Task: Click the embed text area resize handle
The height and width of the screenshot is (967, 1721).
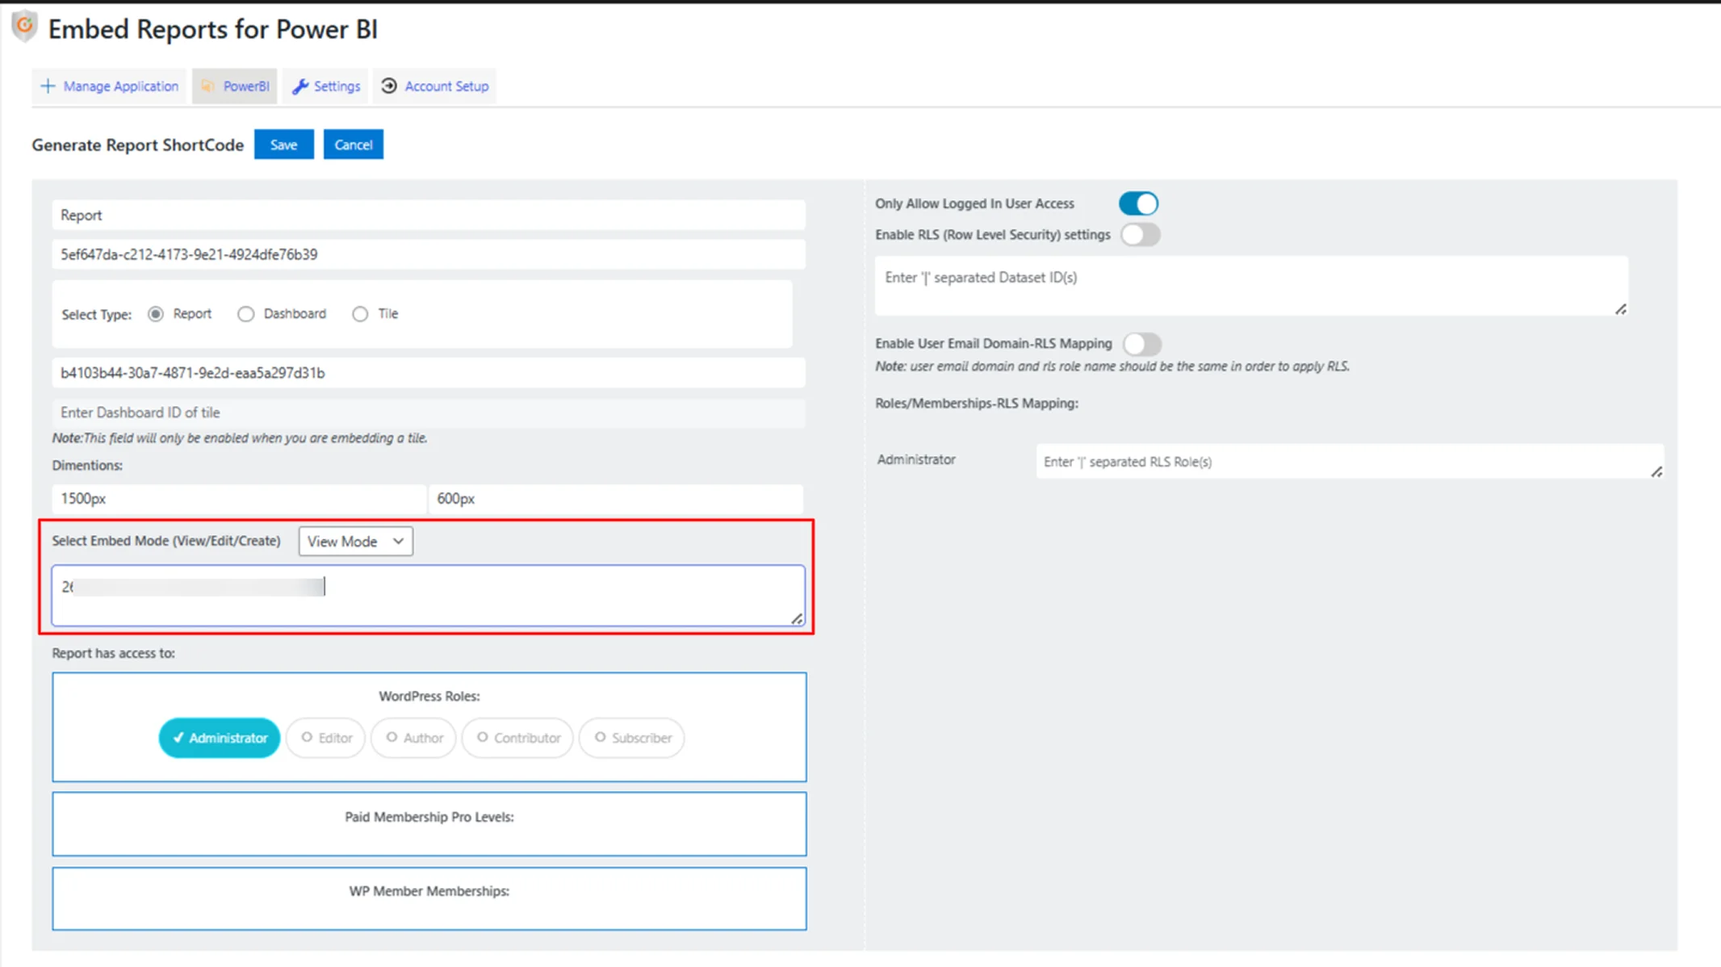Action: tap(797, 618)
